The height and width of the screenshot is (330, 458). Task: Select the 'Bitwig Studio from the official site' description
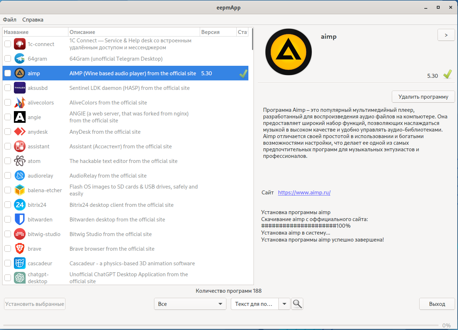coord(110,234)
